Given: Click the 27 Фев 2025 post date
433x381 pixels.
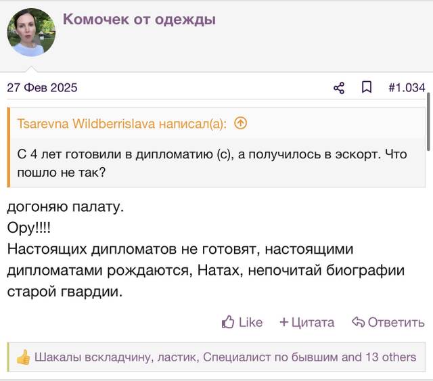Looking at the screenshot, I should pyautogui.click(x=42, y=87).
